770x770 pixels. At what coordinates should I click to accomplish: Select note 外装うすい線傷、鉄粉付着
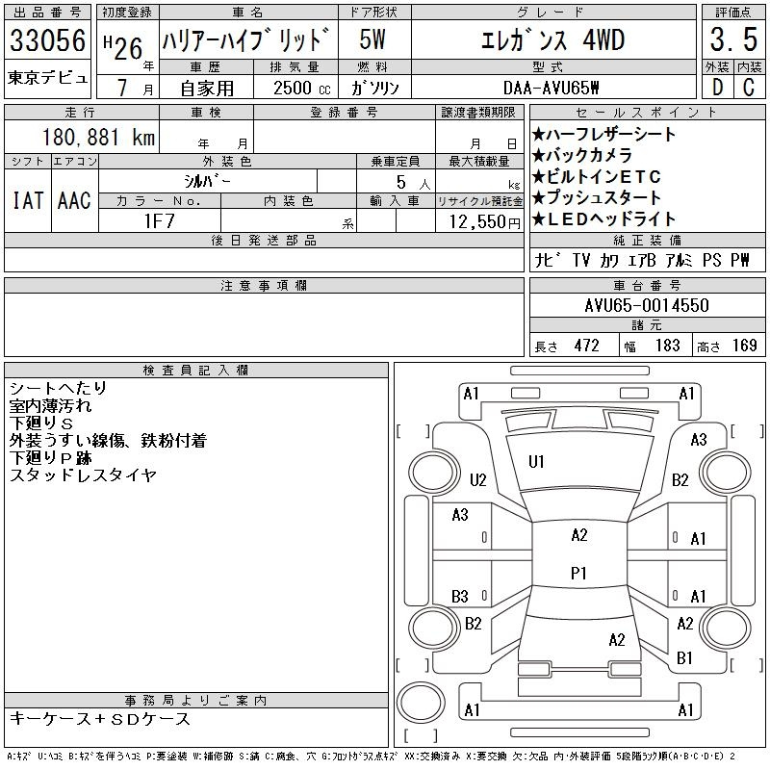pyautogui.click(x=108, y=440)
